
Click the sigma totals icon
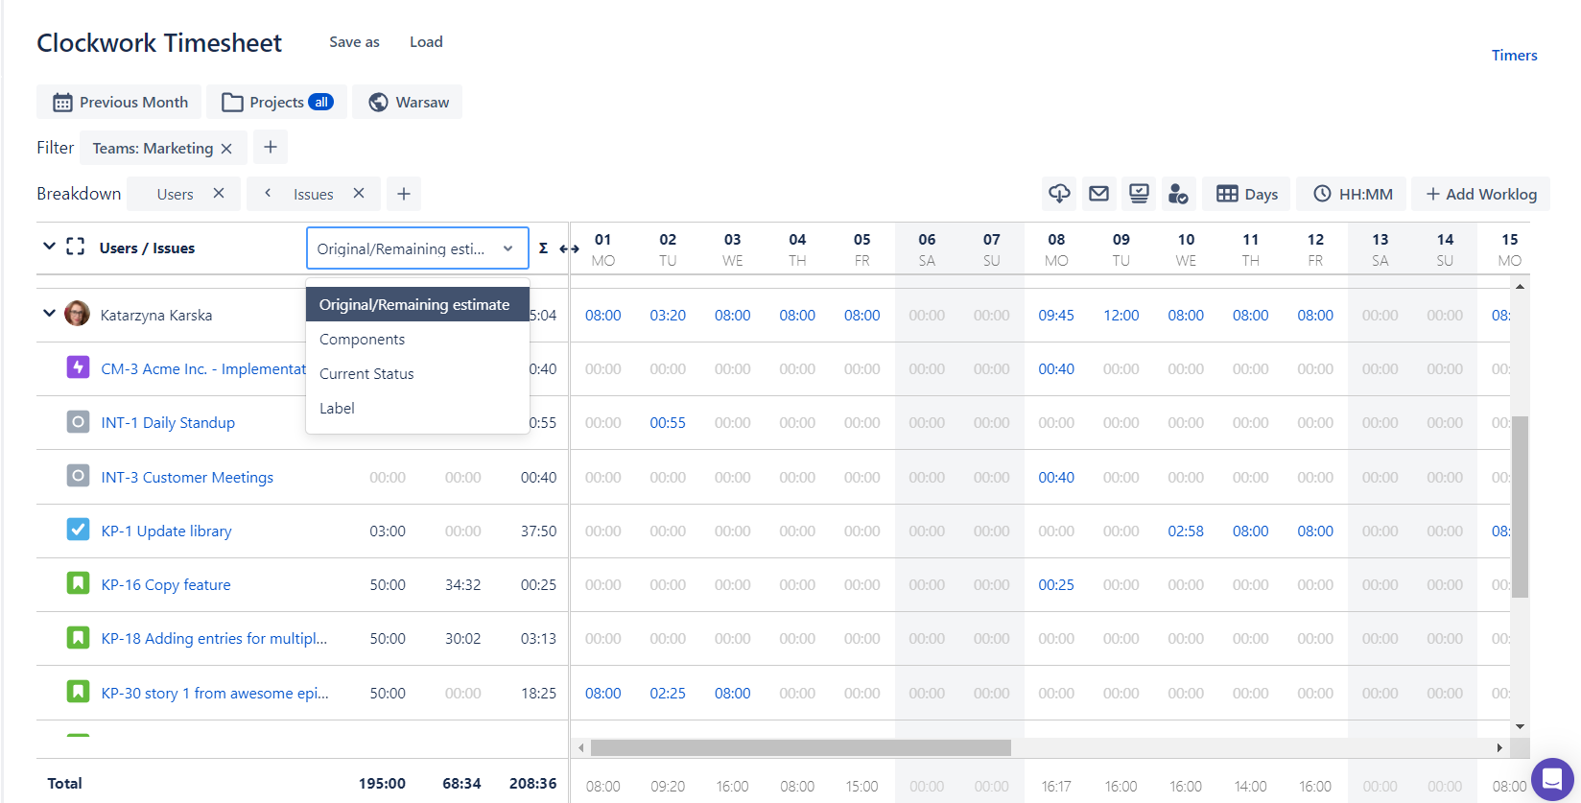543,248
